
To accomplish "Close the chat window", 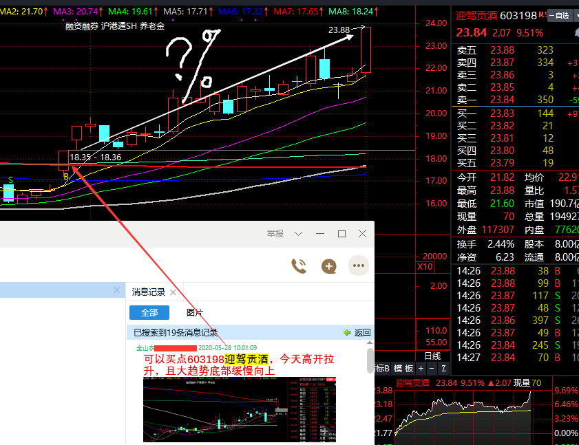I will tap(362, 234).
